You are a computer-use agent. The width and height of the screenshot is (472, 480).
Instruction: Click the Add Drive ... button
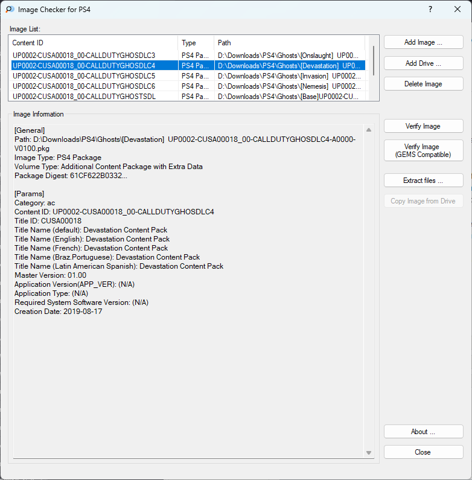pos(423,63)
